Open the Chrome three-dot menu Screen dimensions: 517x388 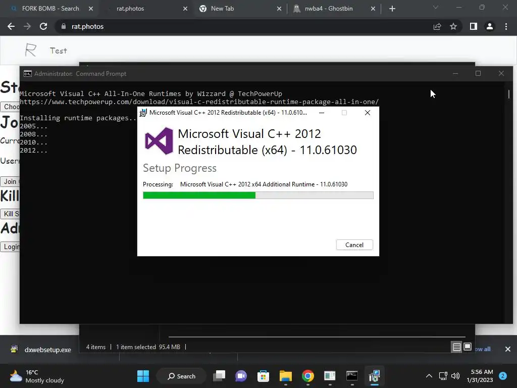point(506,26)
